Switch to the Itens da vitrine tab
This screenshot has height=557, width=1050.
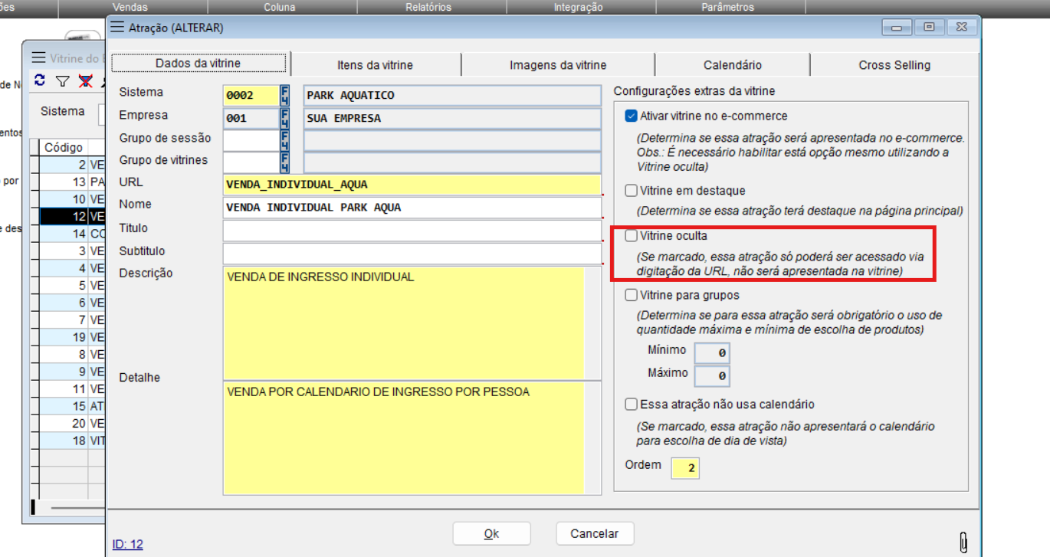coord(375,65)
